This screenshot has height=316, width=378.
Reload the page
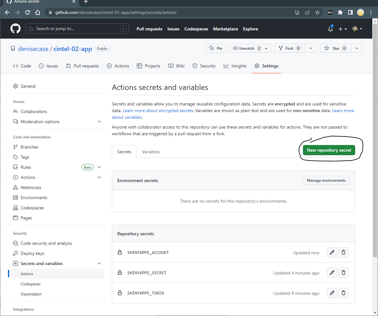pos(28,13)
